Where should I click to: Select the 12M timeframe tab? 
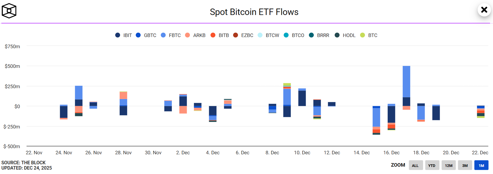tap(448, 165)
